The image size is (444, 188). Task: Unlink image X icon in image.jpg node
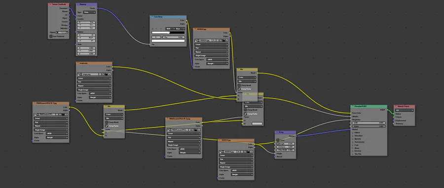tap(110, 74)
